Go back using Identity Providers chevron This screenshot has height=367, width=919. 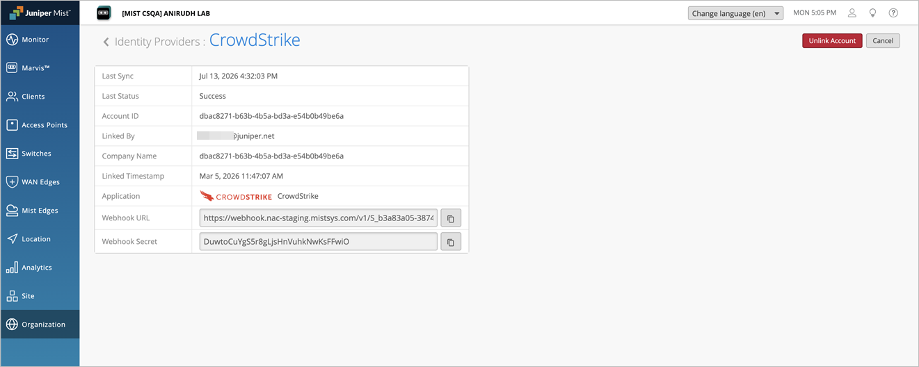pos(106,42)
